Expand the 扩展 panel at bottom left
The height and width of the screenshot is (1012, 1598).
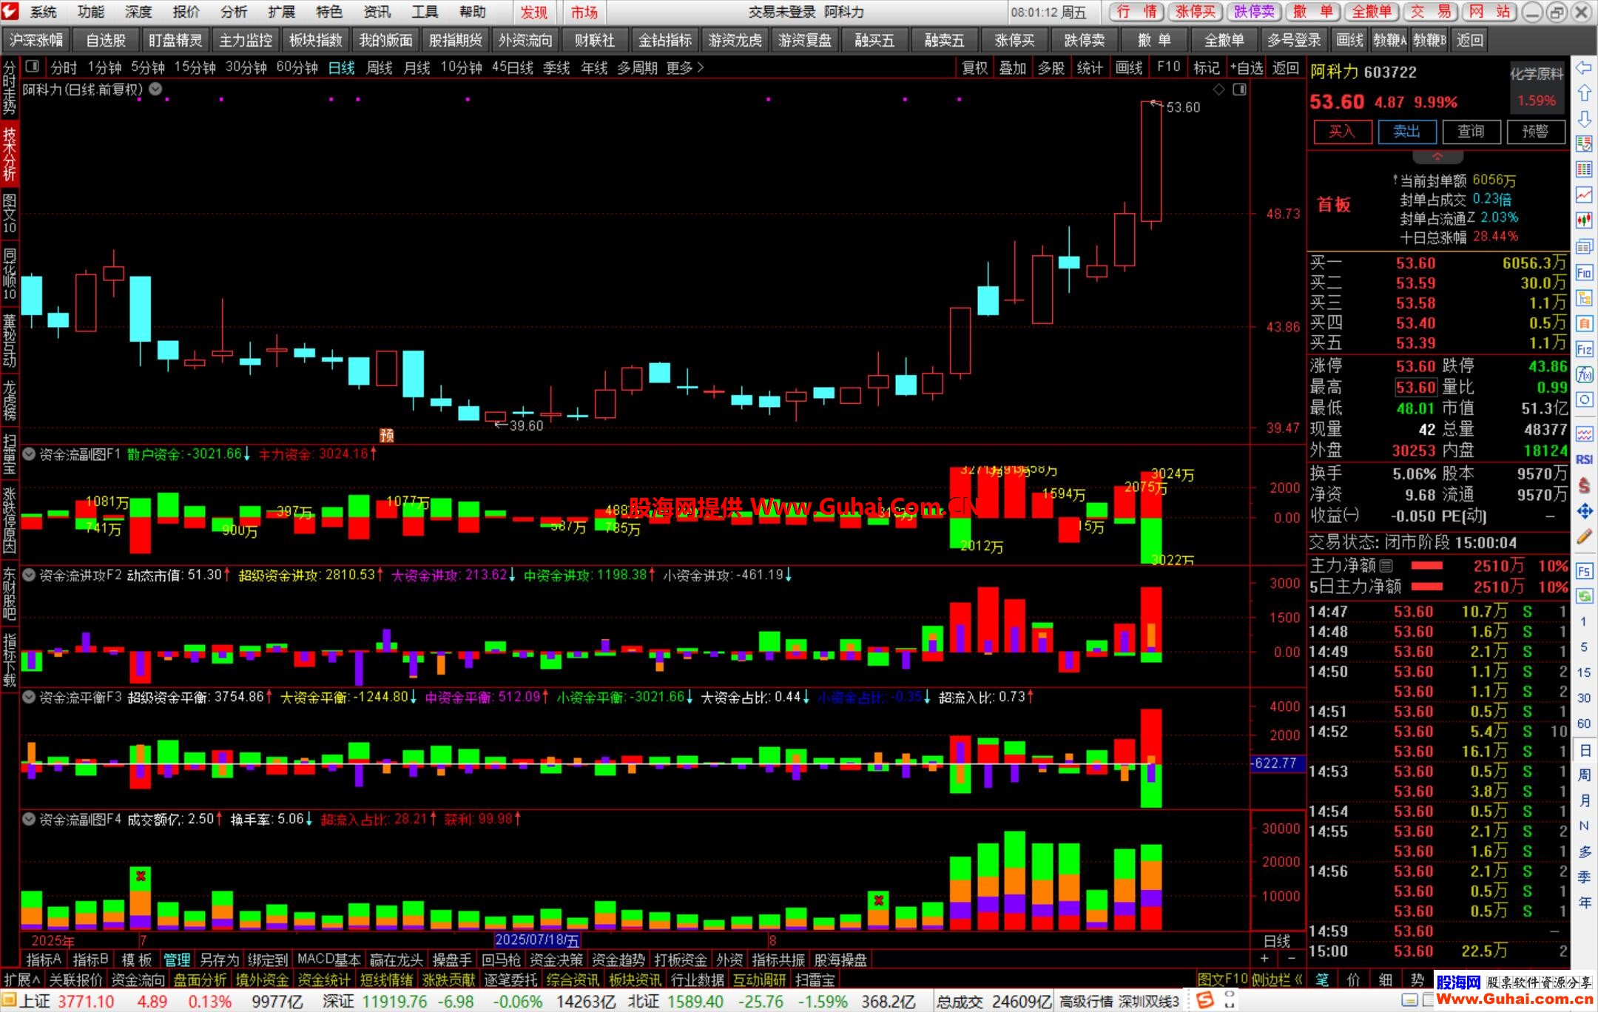tap(22, 980)
